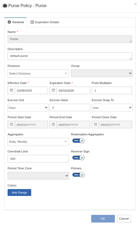This screenshot has height=232, width=140.
Task: Open Expiration Date calendar picker icon
Action: coord(53,90)
